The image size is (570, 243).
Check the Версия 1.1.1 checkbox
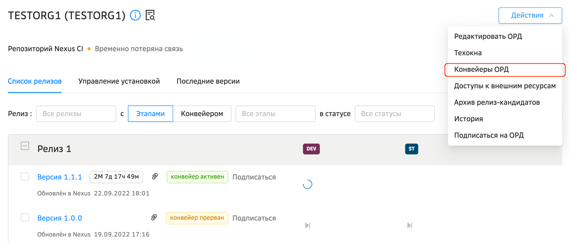pyautogui.click(x=25, y=176)
